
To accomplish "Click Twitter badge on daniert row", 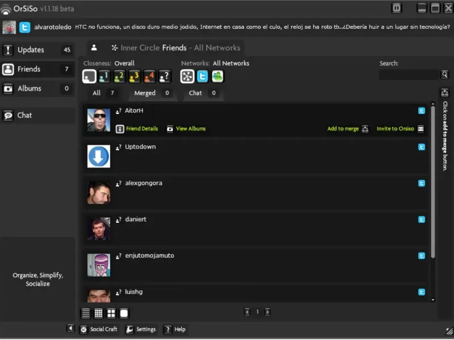I will coord(422,220).
